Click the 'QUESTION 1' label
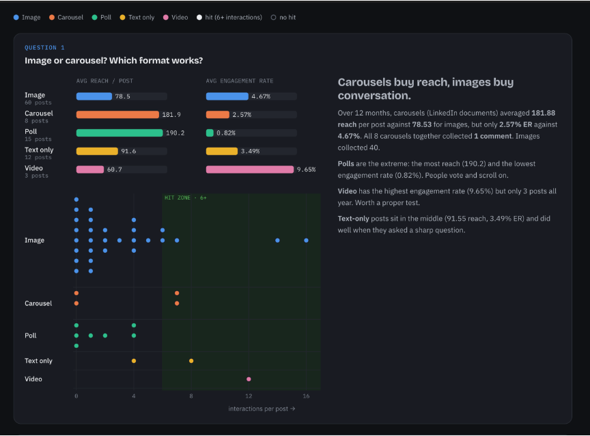590x436 pixels. [x=44, y=47]
